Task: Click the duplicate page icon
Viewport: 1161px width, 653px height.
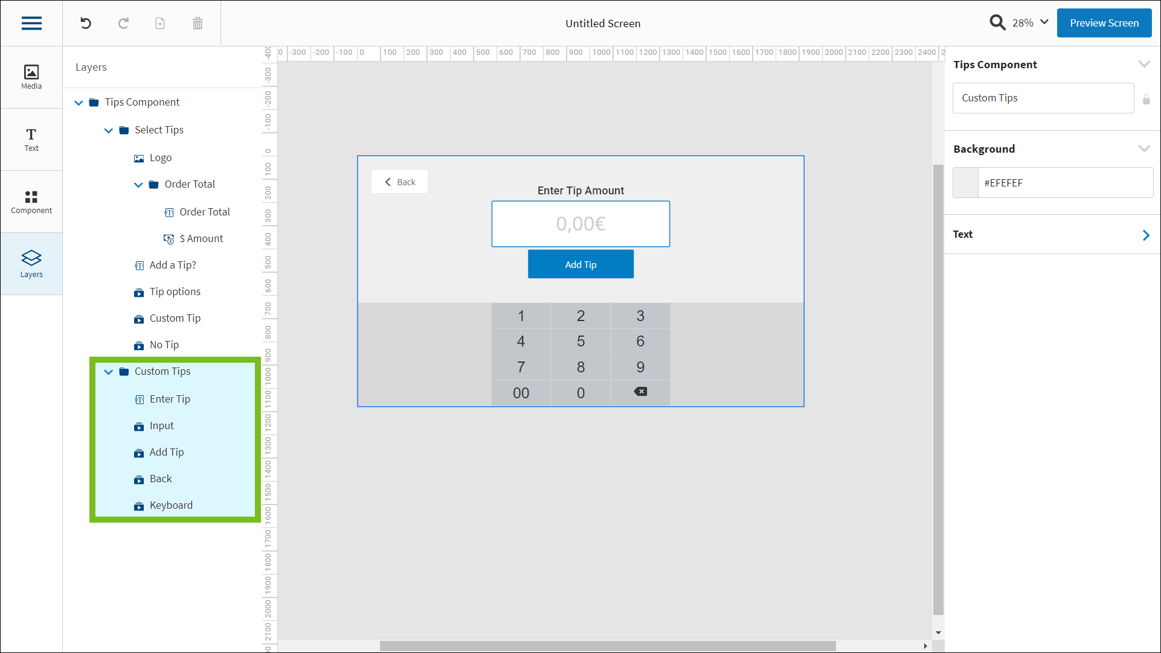Action: pos(160,24)
